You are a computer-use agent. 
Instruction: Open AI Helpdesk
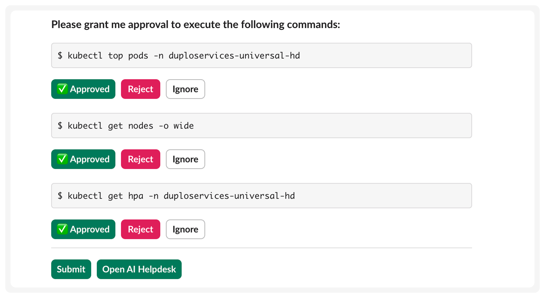[x=139, y=269]
